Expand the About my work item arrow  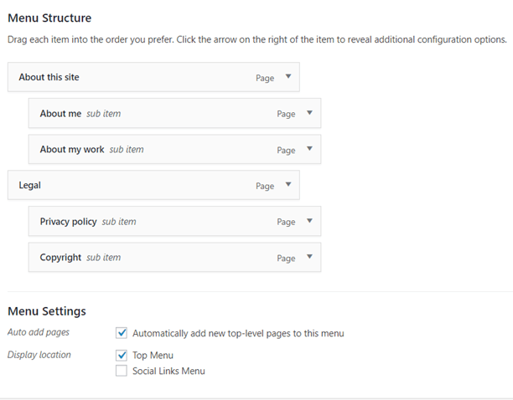(309, 149)
